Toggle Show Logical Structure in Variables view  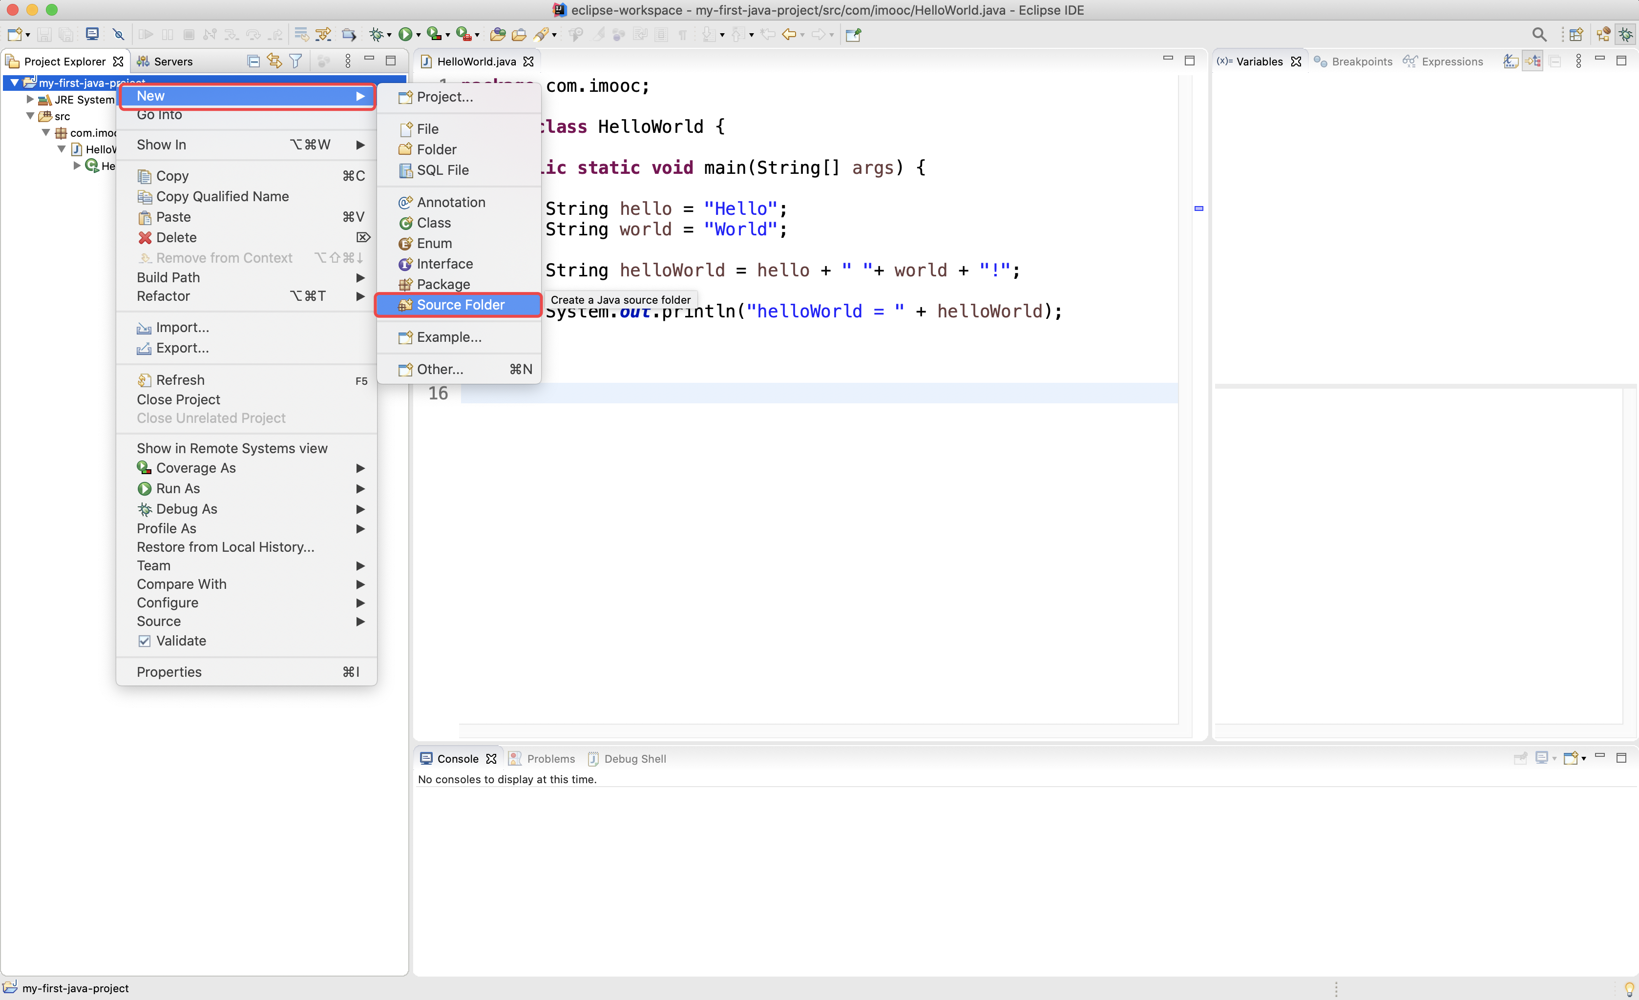pyautogui.click(x=1533, y=61)
